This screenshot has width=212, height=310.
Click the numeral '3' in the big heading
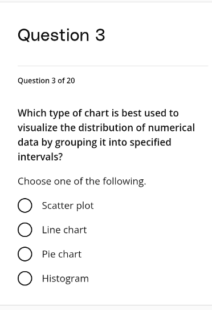[100, 35]
